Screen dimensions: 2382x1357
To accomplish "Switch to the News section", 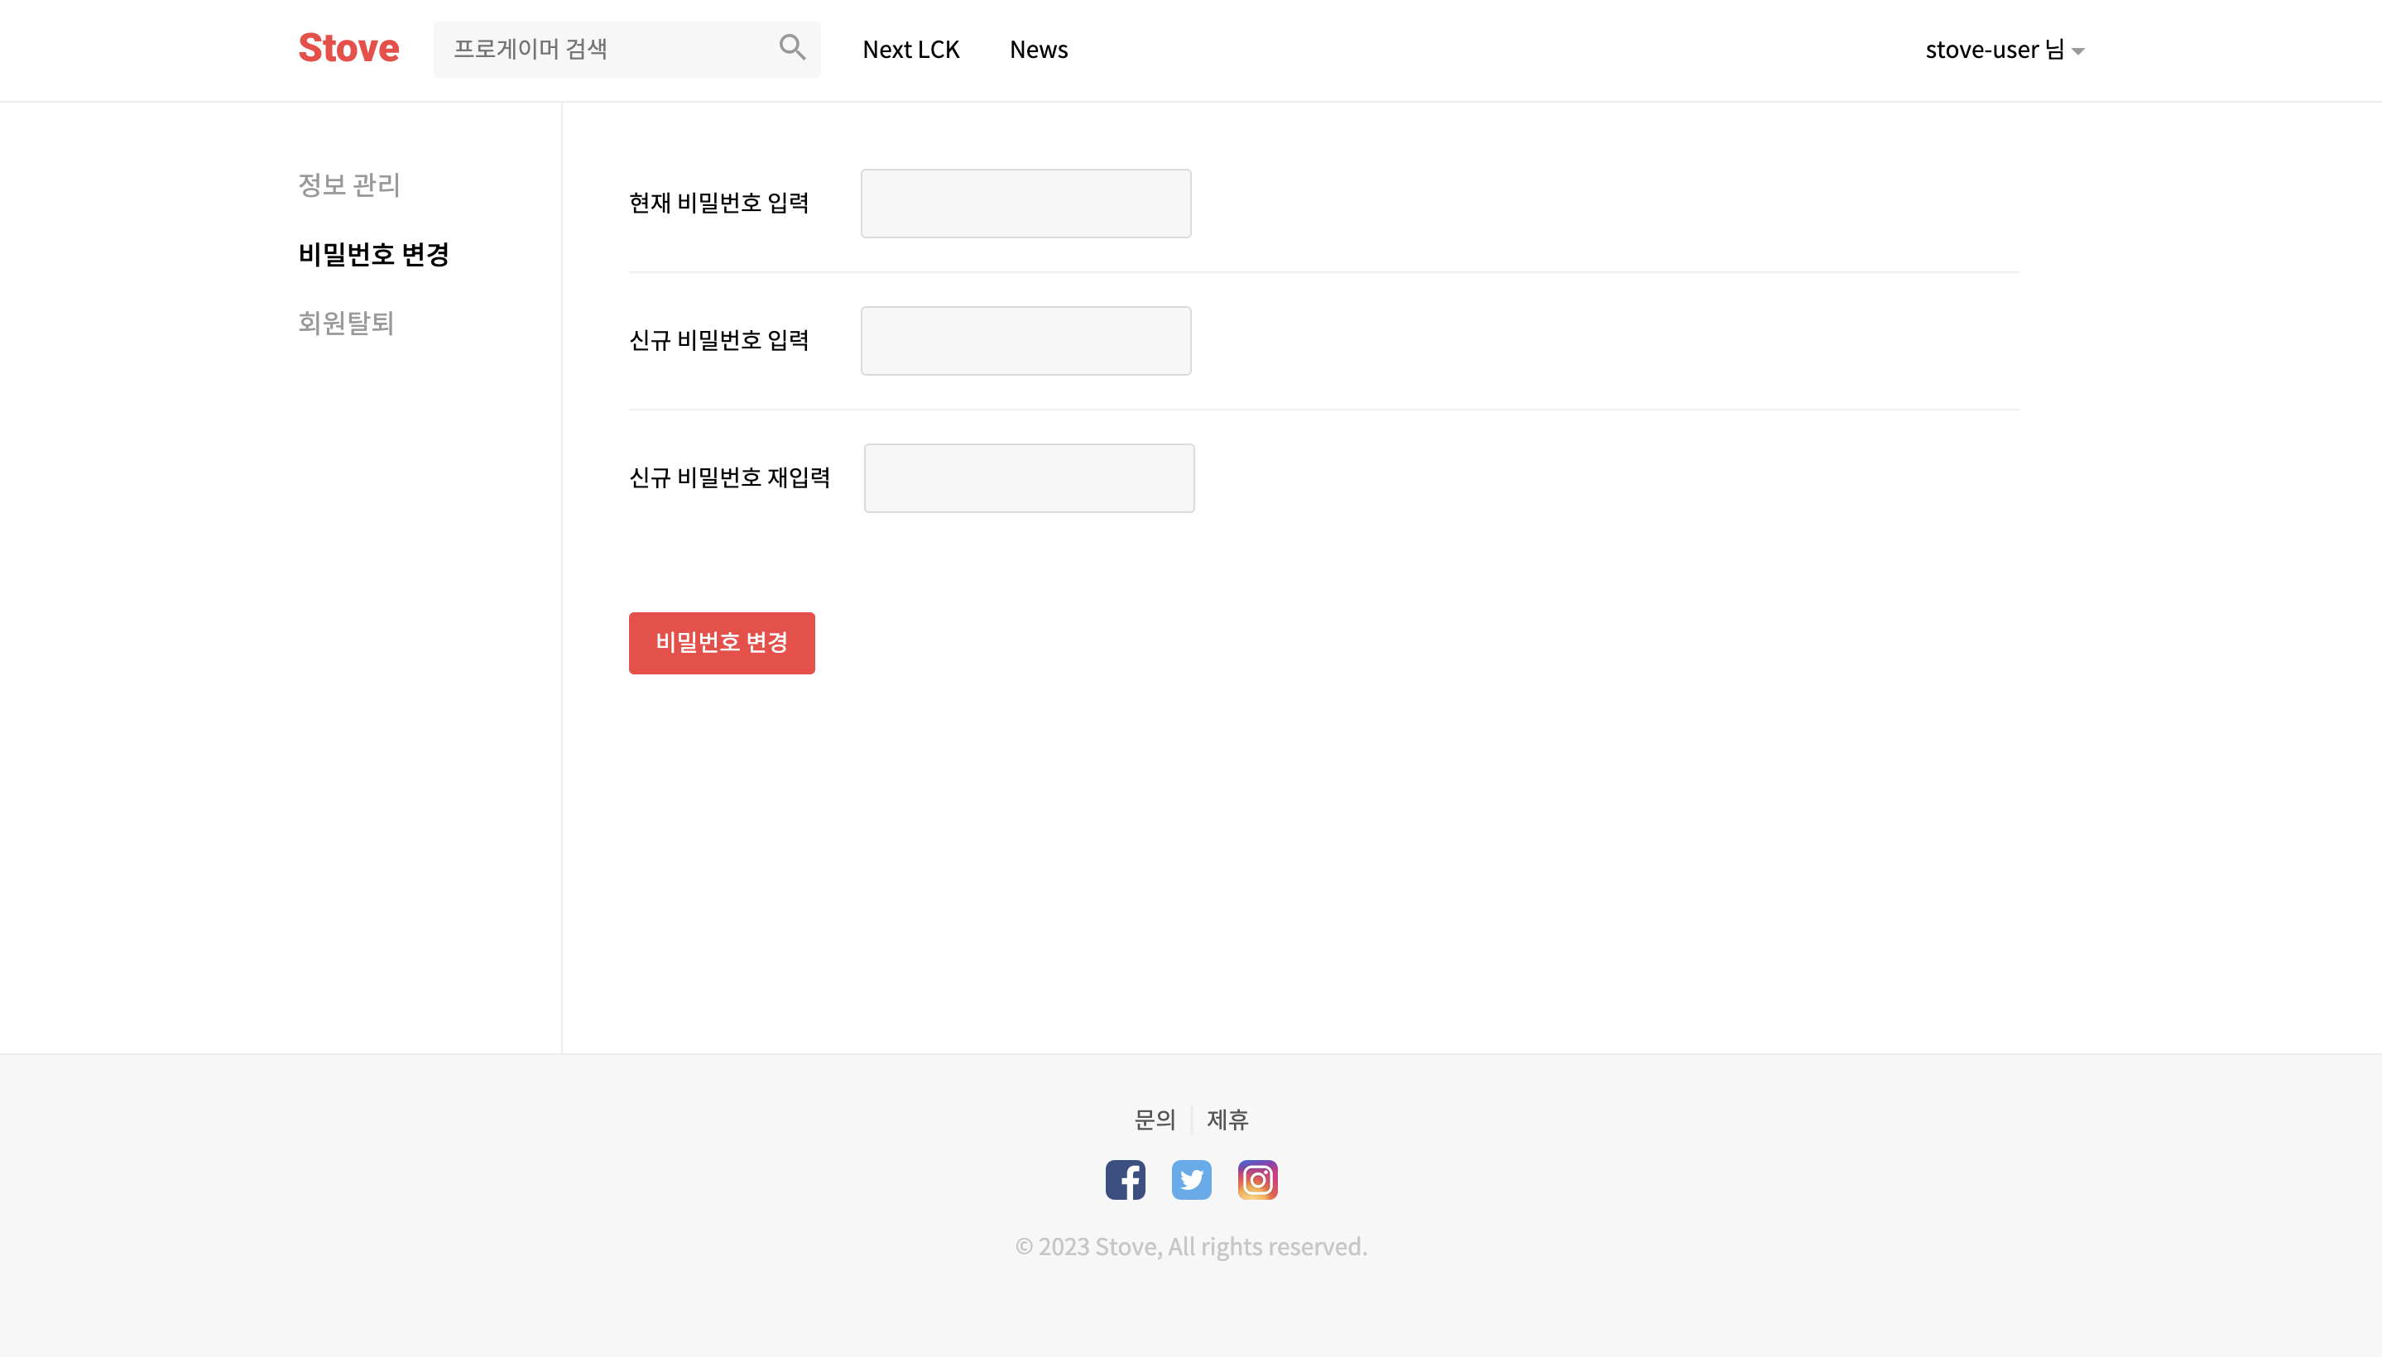I will point(1038,49).
